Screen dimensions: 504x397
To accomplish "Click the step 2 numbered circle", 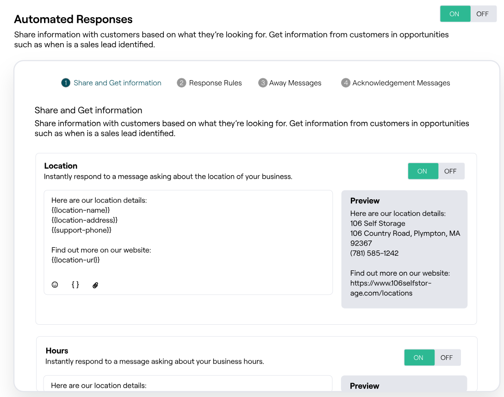I will point(181,82).
